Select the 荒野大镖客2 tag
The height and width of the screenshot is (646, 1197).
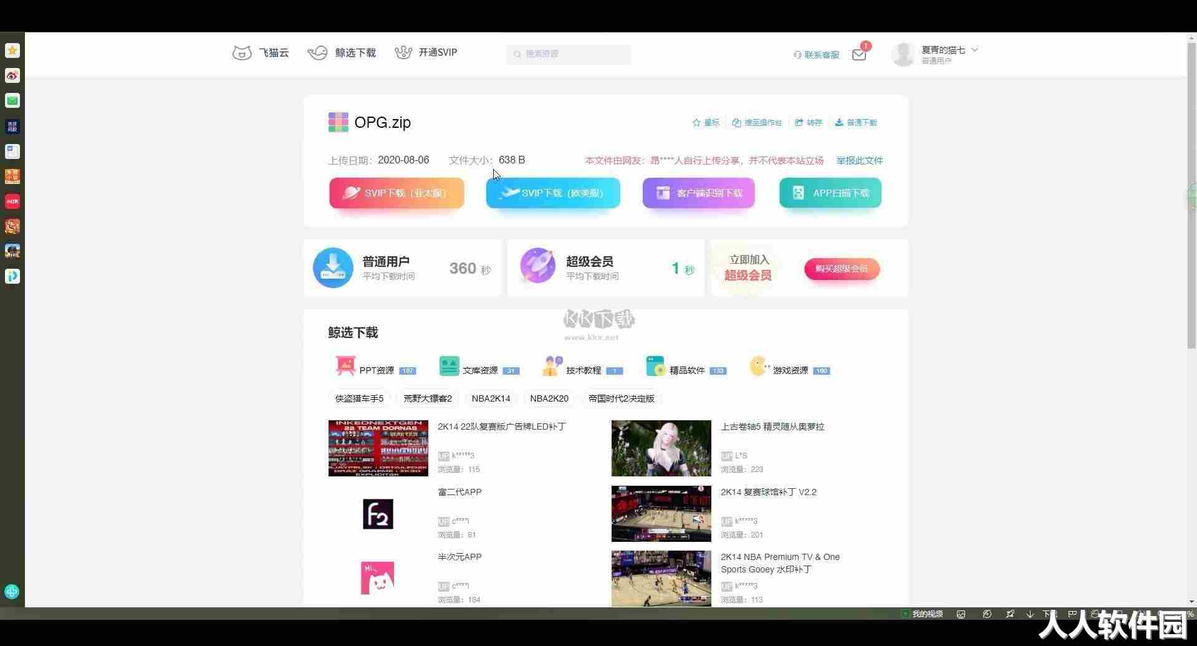tap(428, 398)
